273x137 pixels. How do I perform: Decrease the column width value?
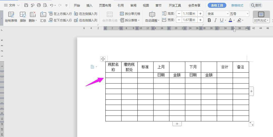click(179, 20)
